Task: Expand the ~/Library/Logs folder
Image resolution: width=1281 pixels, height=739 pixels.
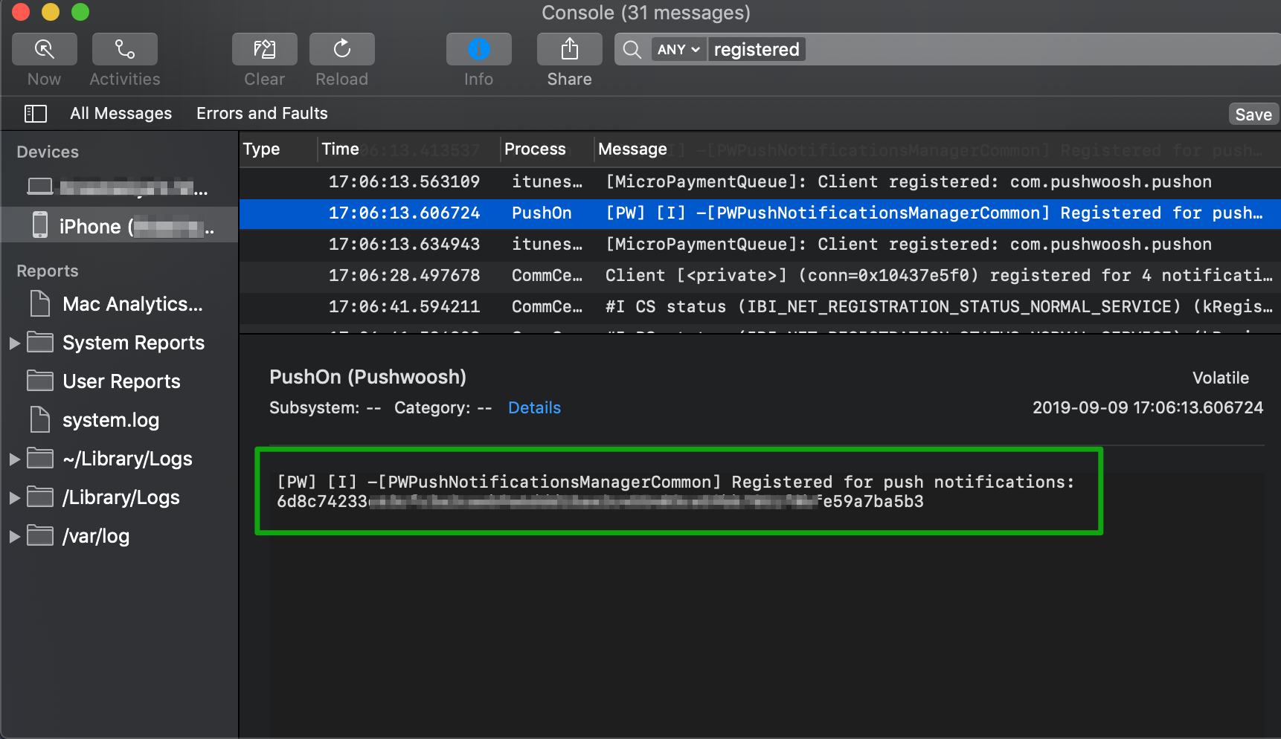Action: pyautogui.click(x=14, y=459)
